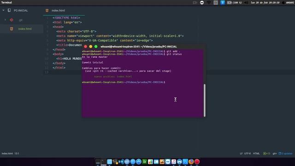Open index.html file path in status bar
This screenshot has width=295, height=166.
[7, 154]
